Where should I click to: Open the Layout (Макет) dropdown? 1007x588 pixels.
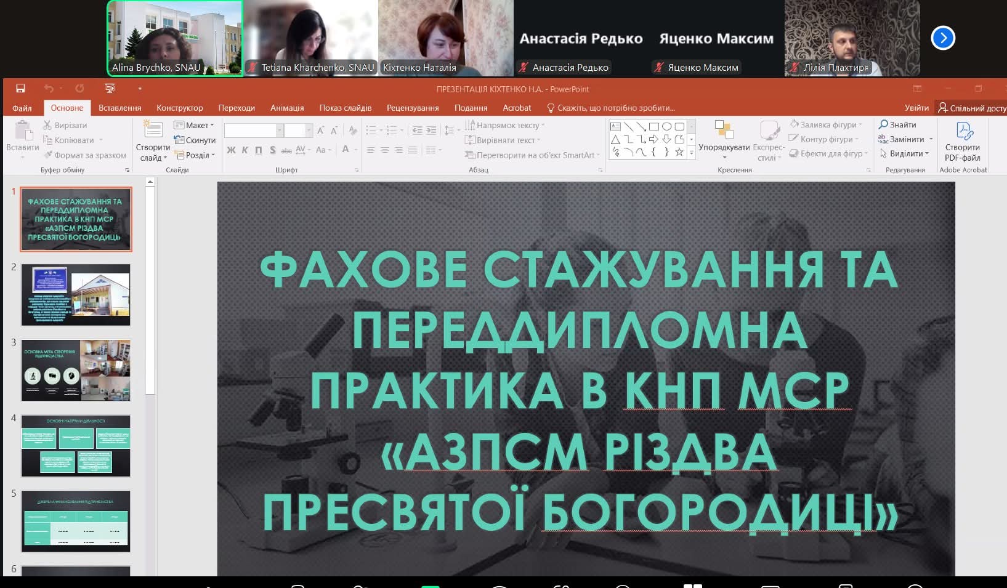pos(195,125)
